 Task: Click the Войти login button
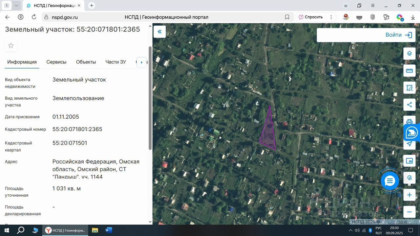[x=398, y=35]
